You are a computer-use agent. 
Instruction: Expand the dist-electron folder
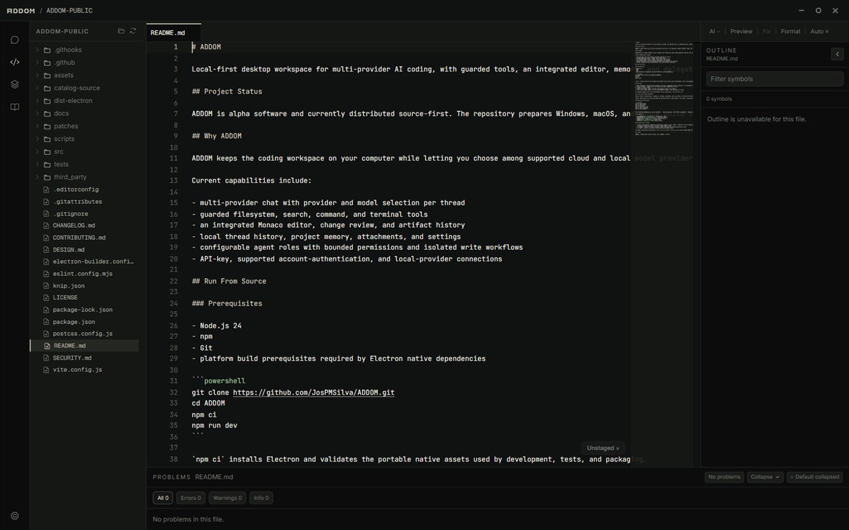37,100
